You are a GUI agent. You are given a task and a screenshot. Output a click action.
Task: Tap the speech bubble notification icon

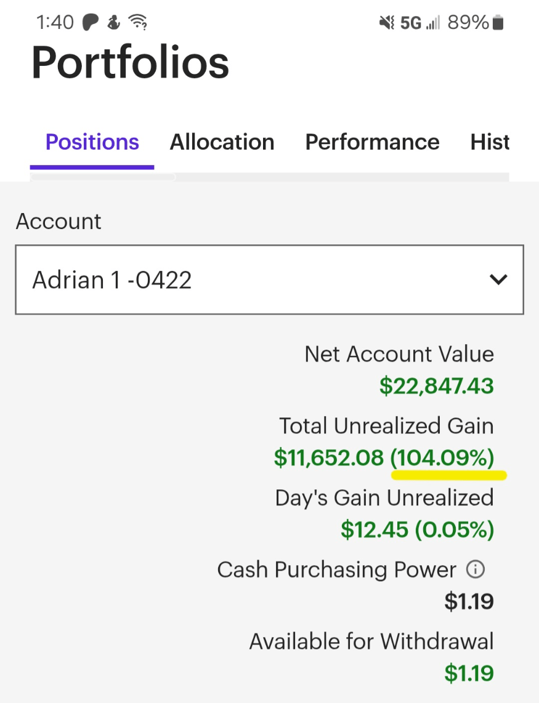click(x=90, y=22)
